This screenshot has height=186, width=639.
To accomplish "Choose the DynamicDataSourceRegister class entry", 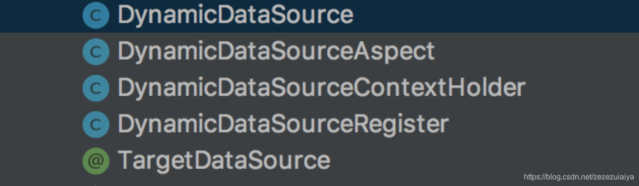I will [x=283, y=124].
